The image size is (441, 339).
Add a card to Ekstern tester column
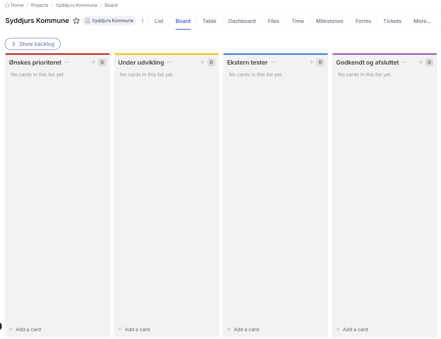(x=243, y=329)
